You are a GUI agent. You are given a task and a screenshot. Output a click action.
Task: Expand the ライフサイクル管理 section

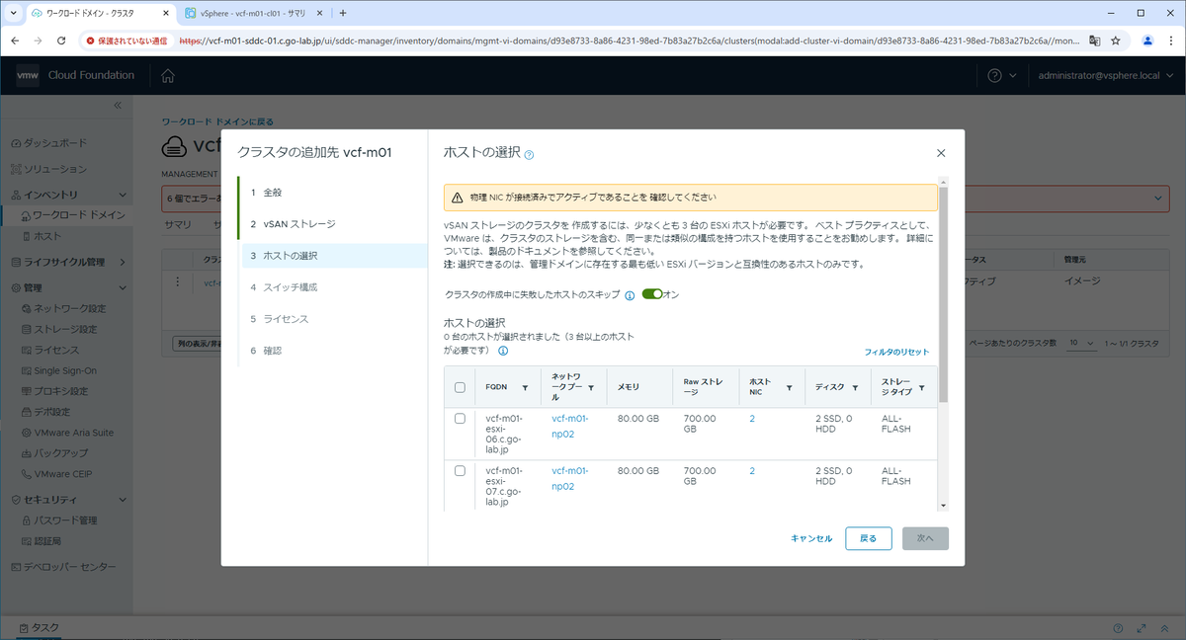click(x=123, y=262)
